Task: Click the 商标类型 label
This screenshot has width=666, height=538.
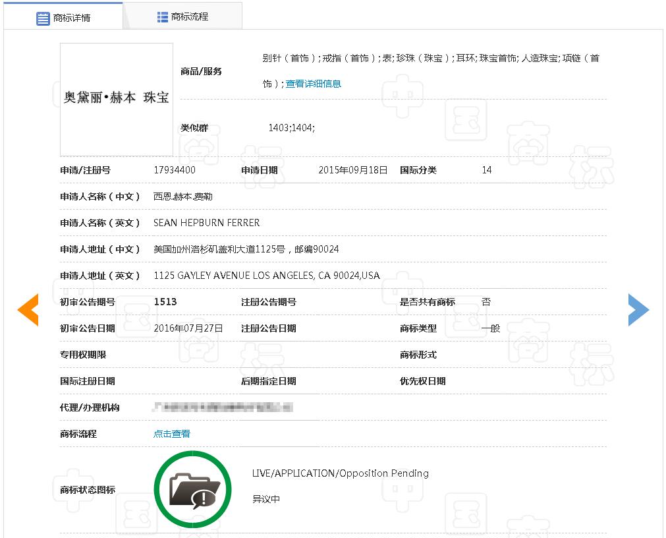Action: click(418, 328)
